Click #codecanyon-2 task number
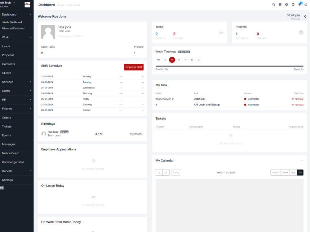The height and width of the screenshot is (232, 310). (x=165, y=99)
